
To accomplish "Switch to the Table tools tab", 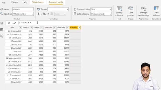I will coord(38,2).
